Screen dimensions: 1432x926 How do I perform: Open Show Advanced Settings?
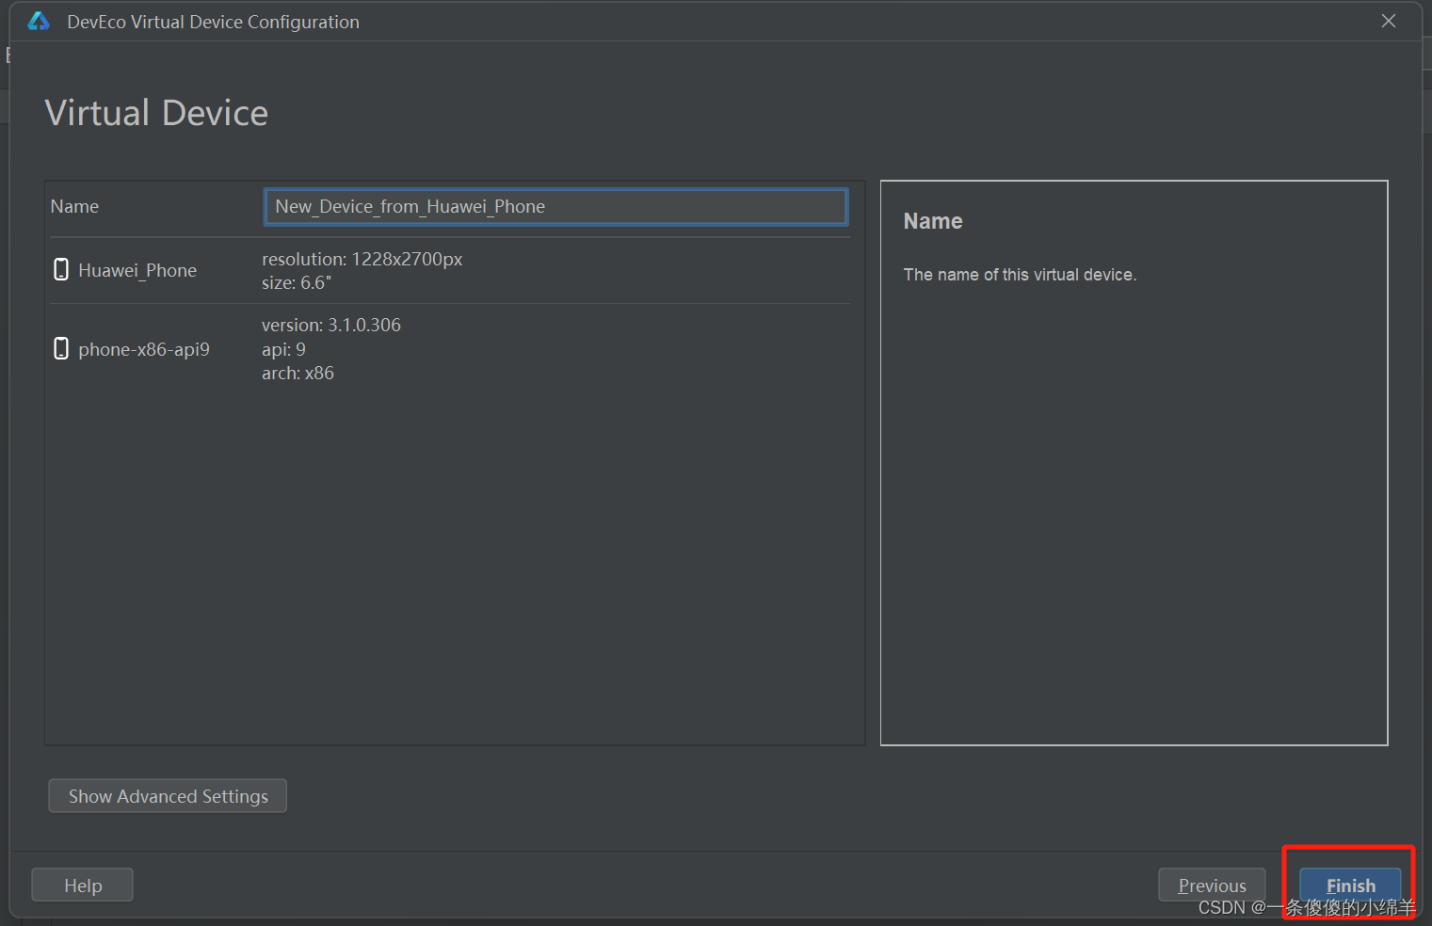click(x=168, y=796)
